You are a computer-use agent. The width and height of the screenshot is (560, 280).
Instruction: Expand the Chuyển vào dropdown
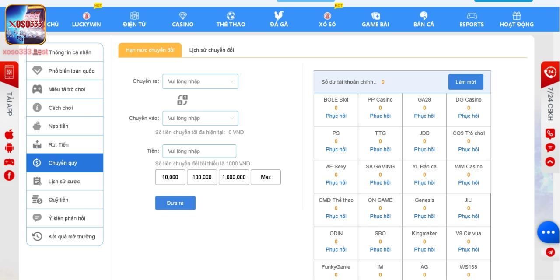200,118
